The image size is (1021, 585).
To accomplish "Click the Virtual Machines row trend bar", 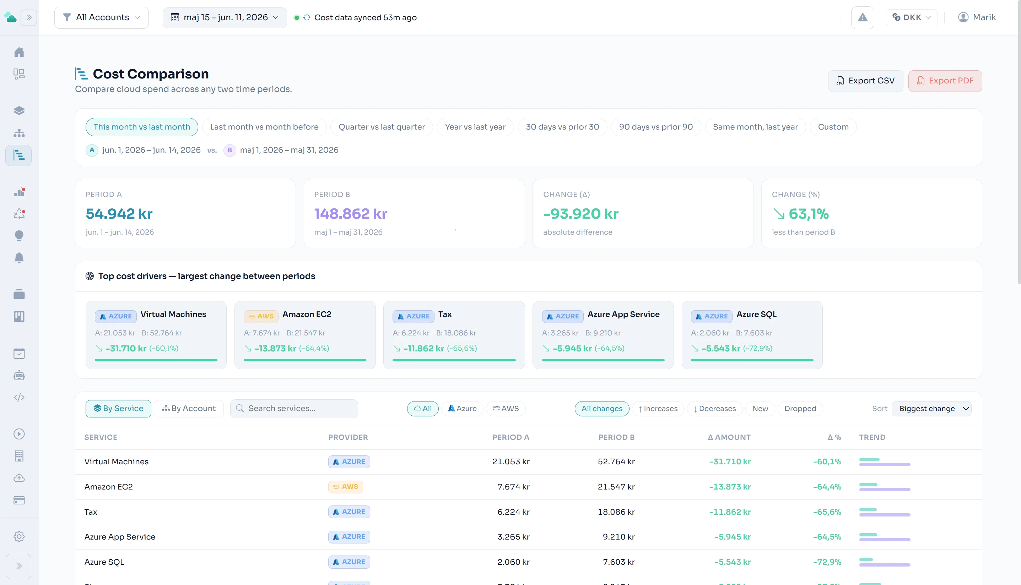I will pyautogui.click(x=885, y=462).
